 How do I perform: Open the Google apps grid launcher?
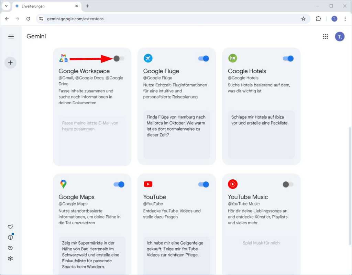pos(326,36)
